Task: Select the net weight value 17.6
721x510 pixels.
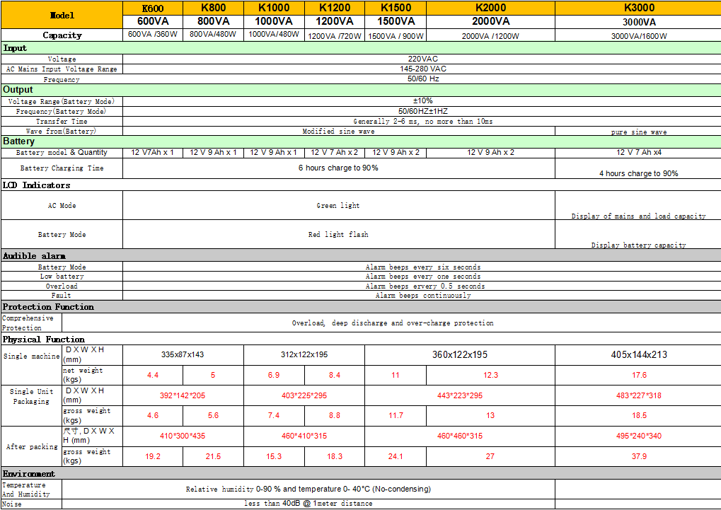Action: (639, 376)
